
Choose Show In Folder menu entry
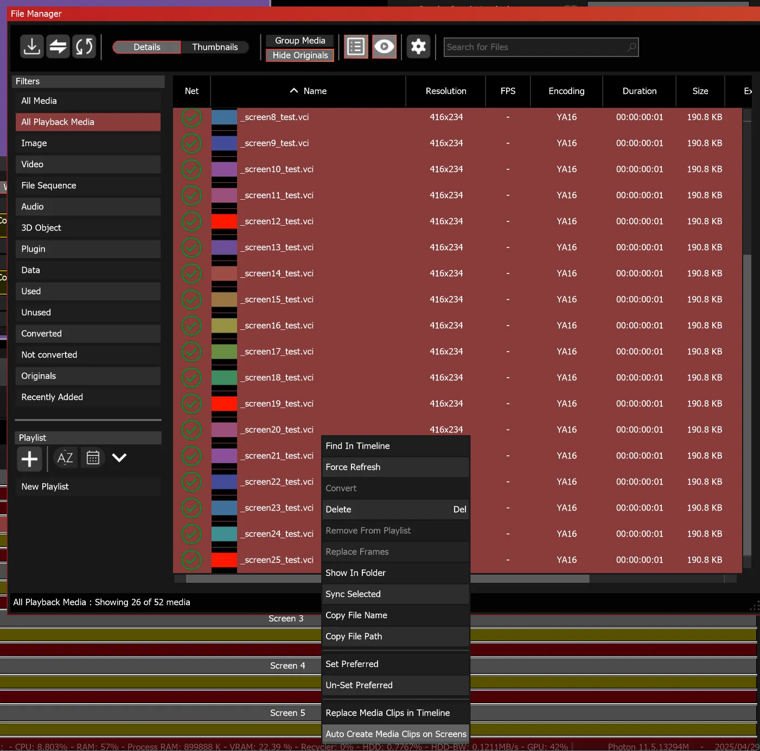coord(395,573)
